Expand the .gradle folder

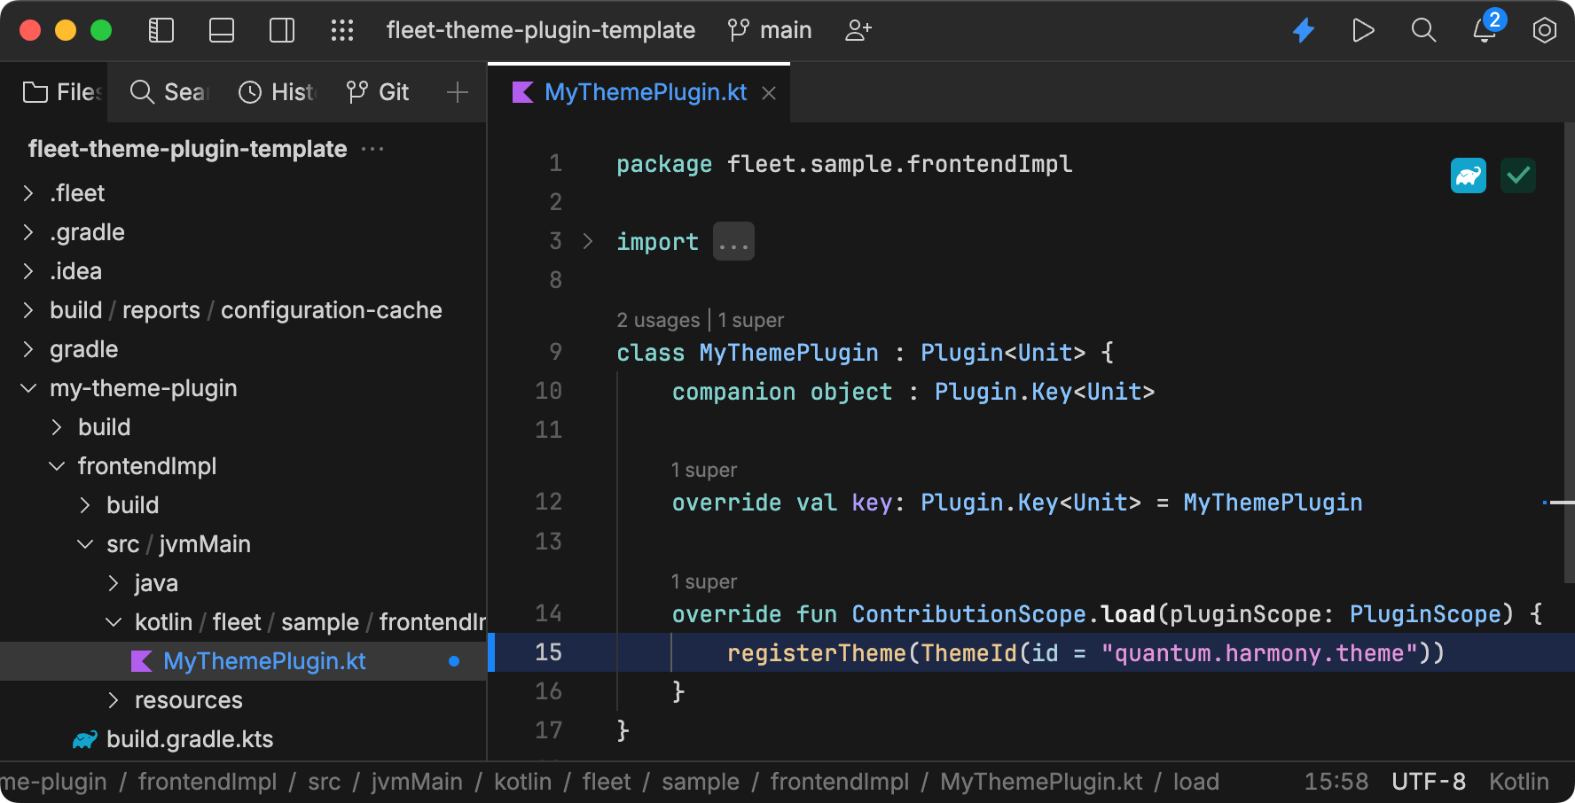28,231
